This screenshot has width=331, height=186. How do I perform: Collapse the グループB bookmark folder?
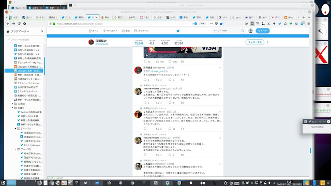click(x=16, y=149)
